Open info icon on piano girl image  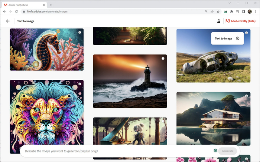tap(163, 121)
